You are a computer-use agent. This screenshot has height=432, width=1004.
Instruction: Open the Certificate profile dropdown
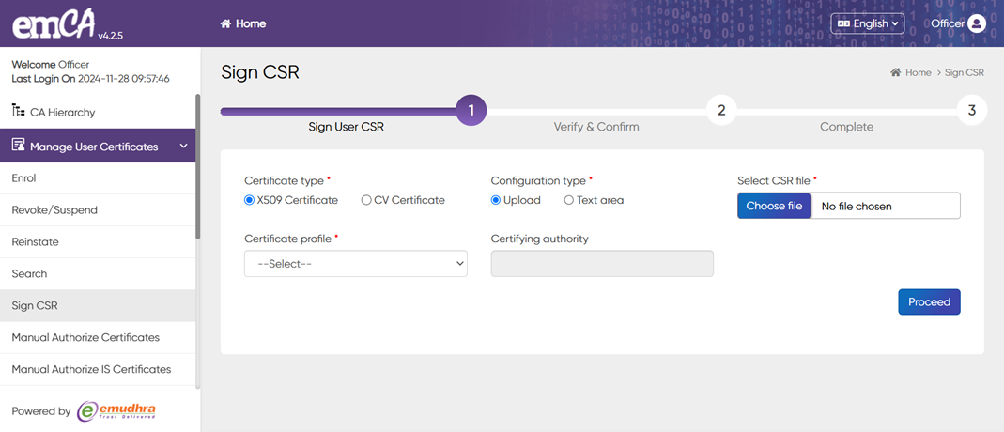355,264
